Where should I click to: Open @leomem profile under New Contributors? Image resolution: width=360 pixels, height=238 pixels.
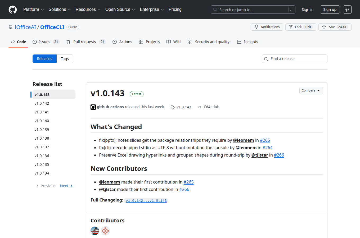tap(110, 182)
